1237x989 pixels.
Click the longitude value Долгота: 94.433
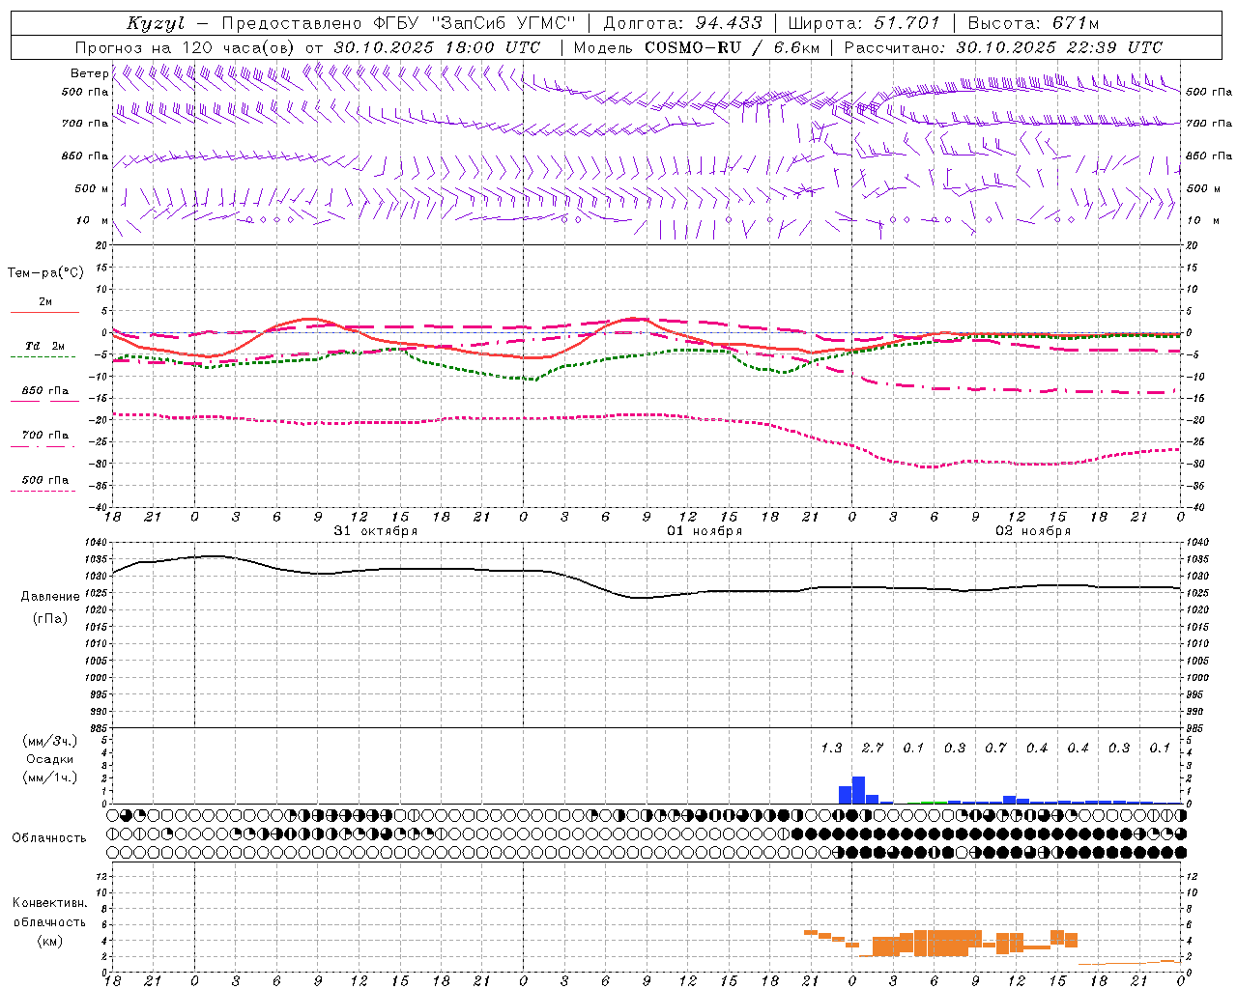point(683,23)
